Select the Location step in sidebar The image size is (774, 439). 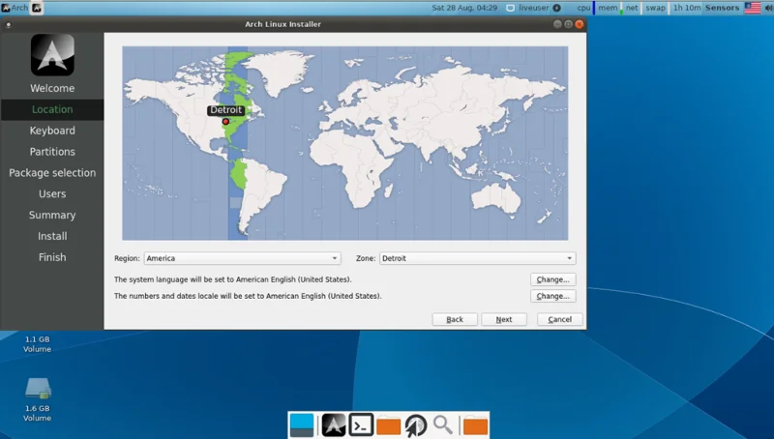tap(52, 109)
